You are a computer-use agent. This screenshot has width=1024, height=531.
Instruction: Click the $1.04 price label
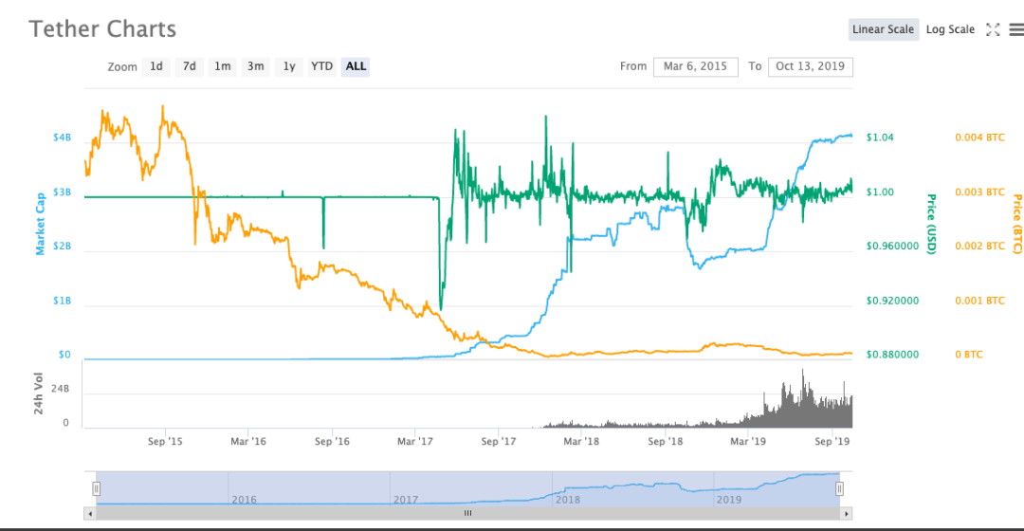pos(880,137)
